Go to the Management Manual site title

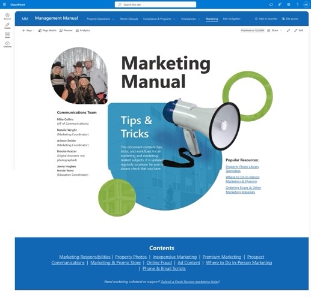coord(57,18)
